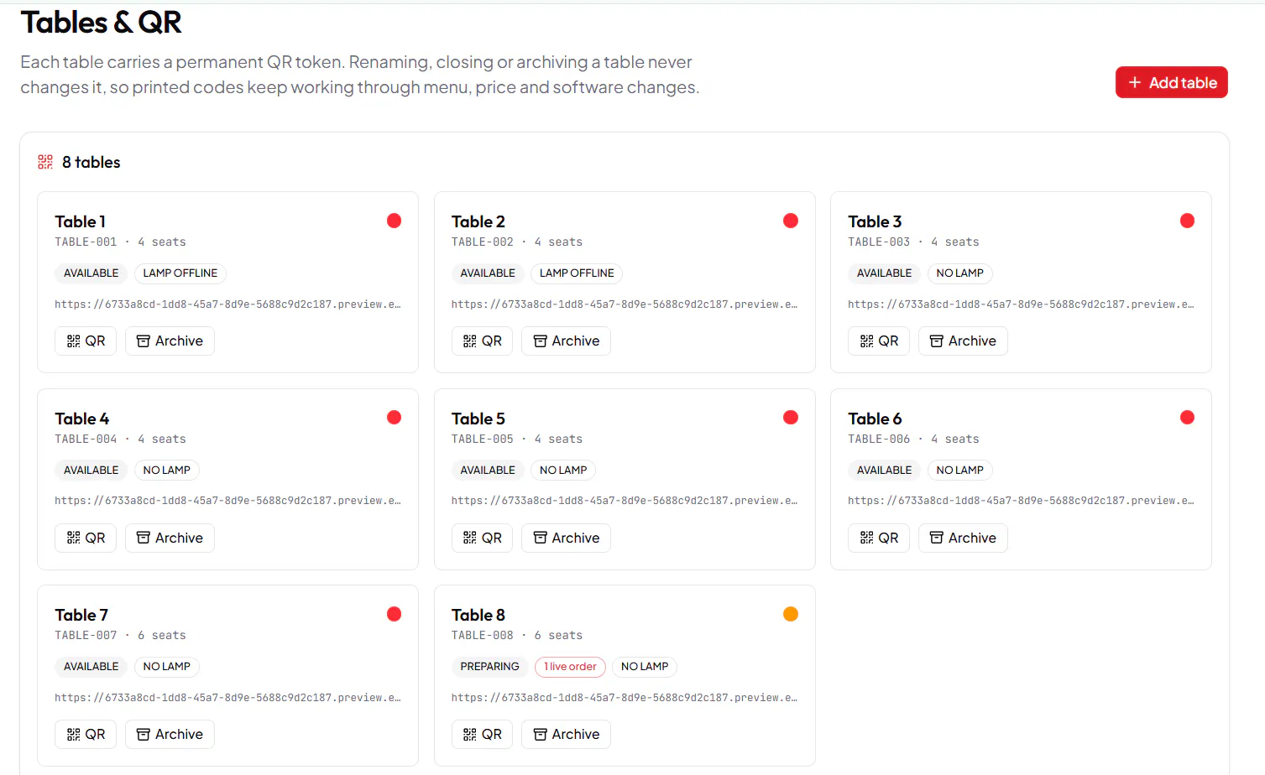This screenshot has height=775, width=1265.
Task: Click LAMP OFFLINE badge on Table 2
Action: (x=577, y=273)
